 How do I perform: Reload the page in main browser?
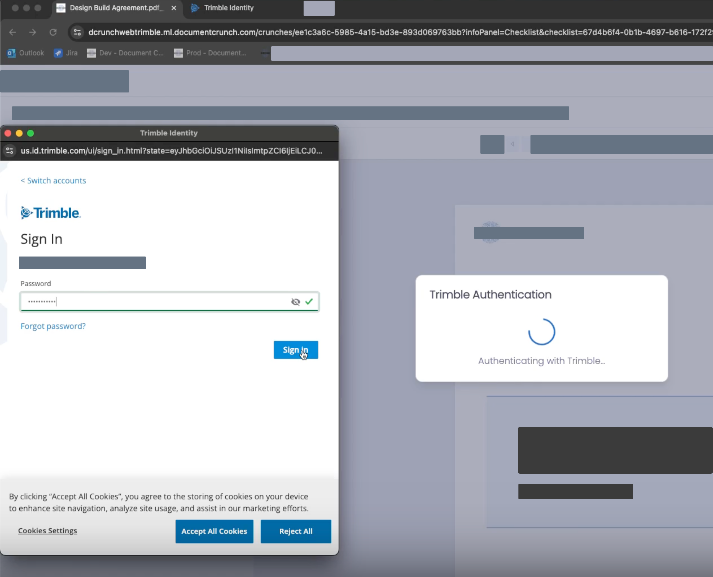tap(53, 32)
